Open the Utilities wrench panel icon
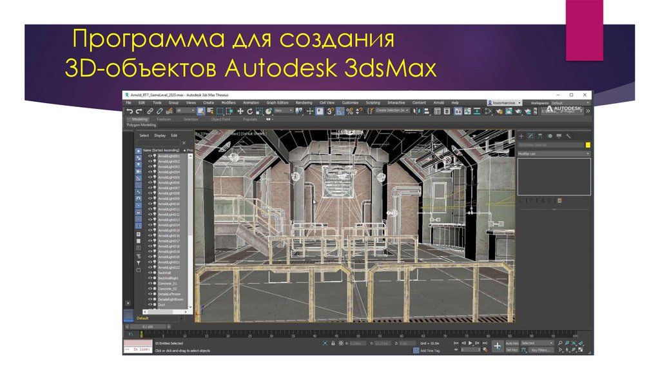 coord(568,136)
